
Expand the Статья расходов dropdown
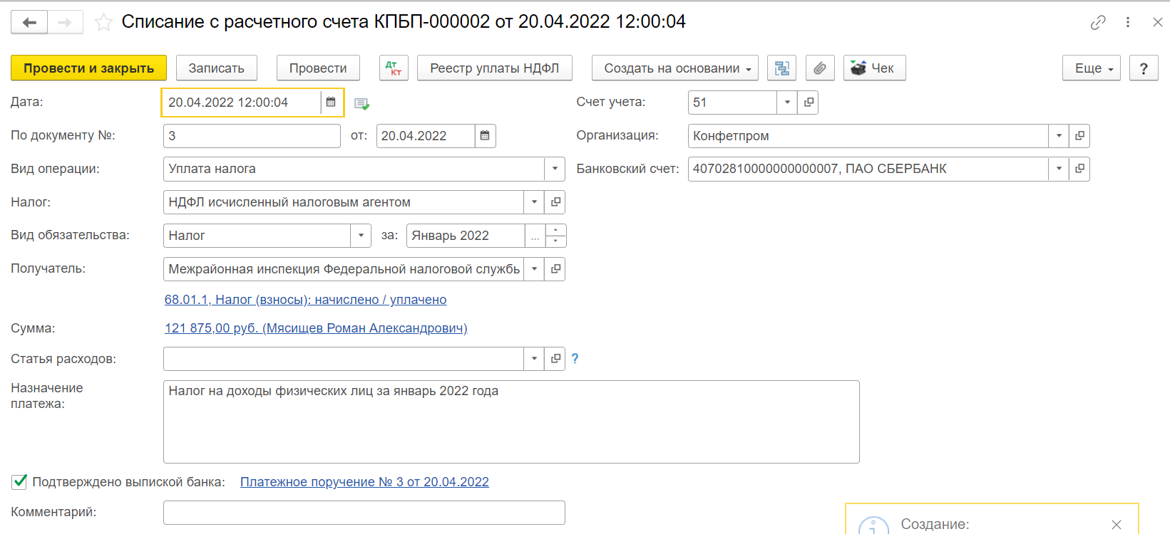pyautogui.click(x=534, y=359)
